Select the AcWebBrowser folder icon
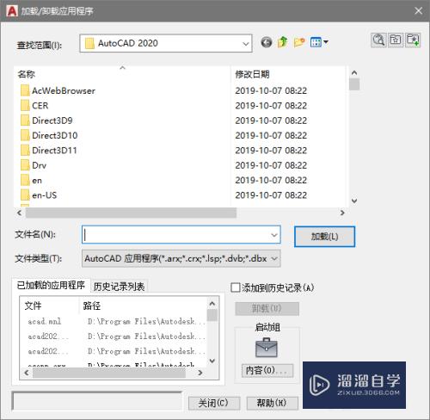This screenshot has width=430, height=420. point(25,90)
